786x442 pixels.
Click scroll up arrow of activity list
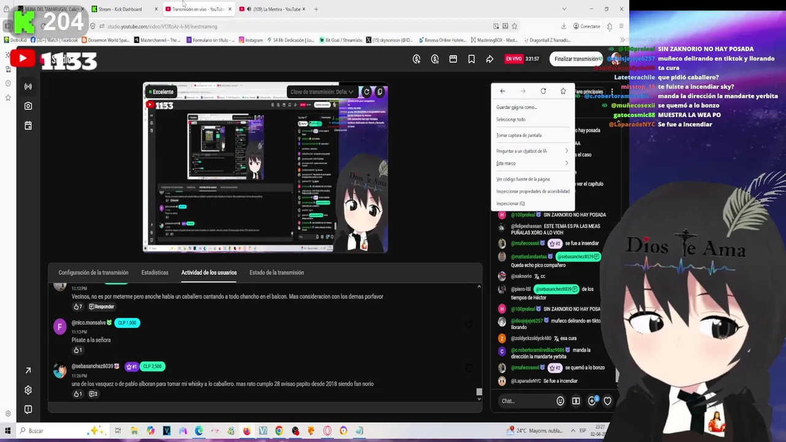(479, 287)
